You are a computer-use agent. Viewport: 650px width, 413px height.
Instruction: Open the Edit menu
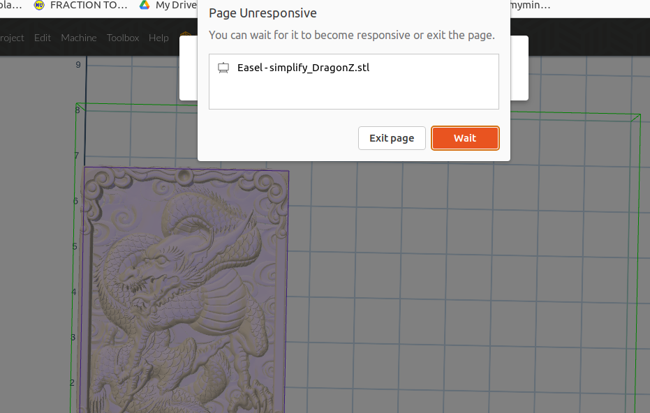click(x=42, y=38)
